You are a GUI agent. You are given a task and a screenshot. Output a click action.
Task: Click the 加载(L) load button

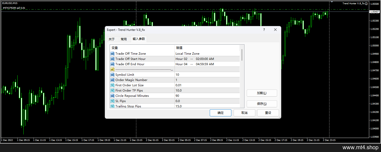pos(262,93)
